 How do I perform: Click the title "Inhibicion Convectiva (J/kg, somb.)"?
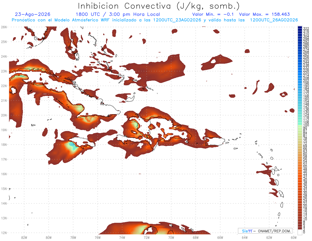159,6
